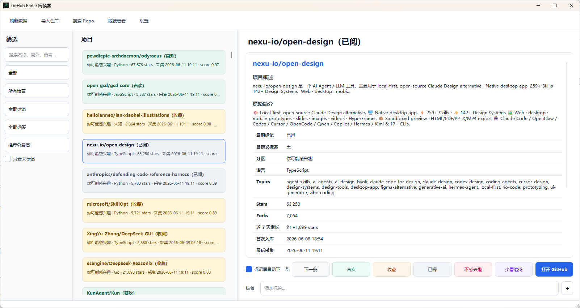This screenshot has height=308, width=580.
Task: Select helloianneo/ian-xiaohei-illustrations project card
Action: tap(154, 121)
